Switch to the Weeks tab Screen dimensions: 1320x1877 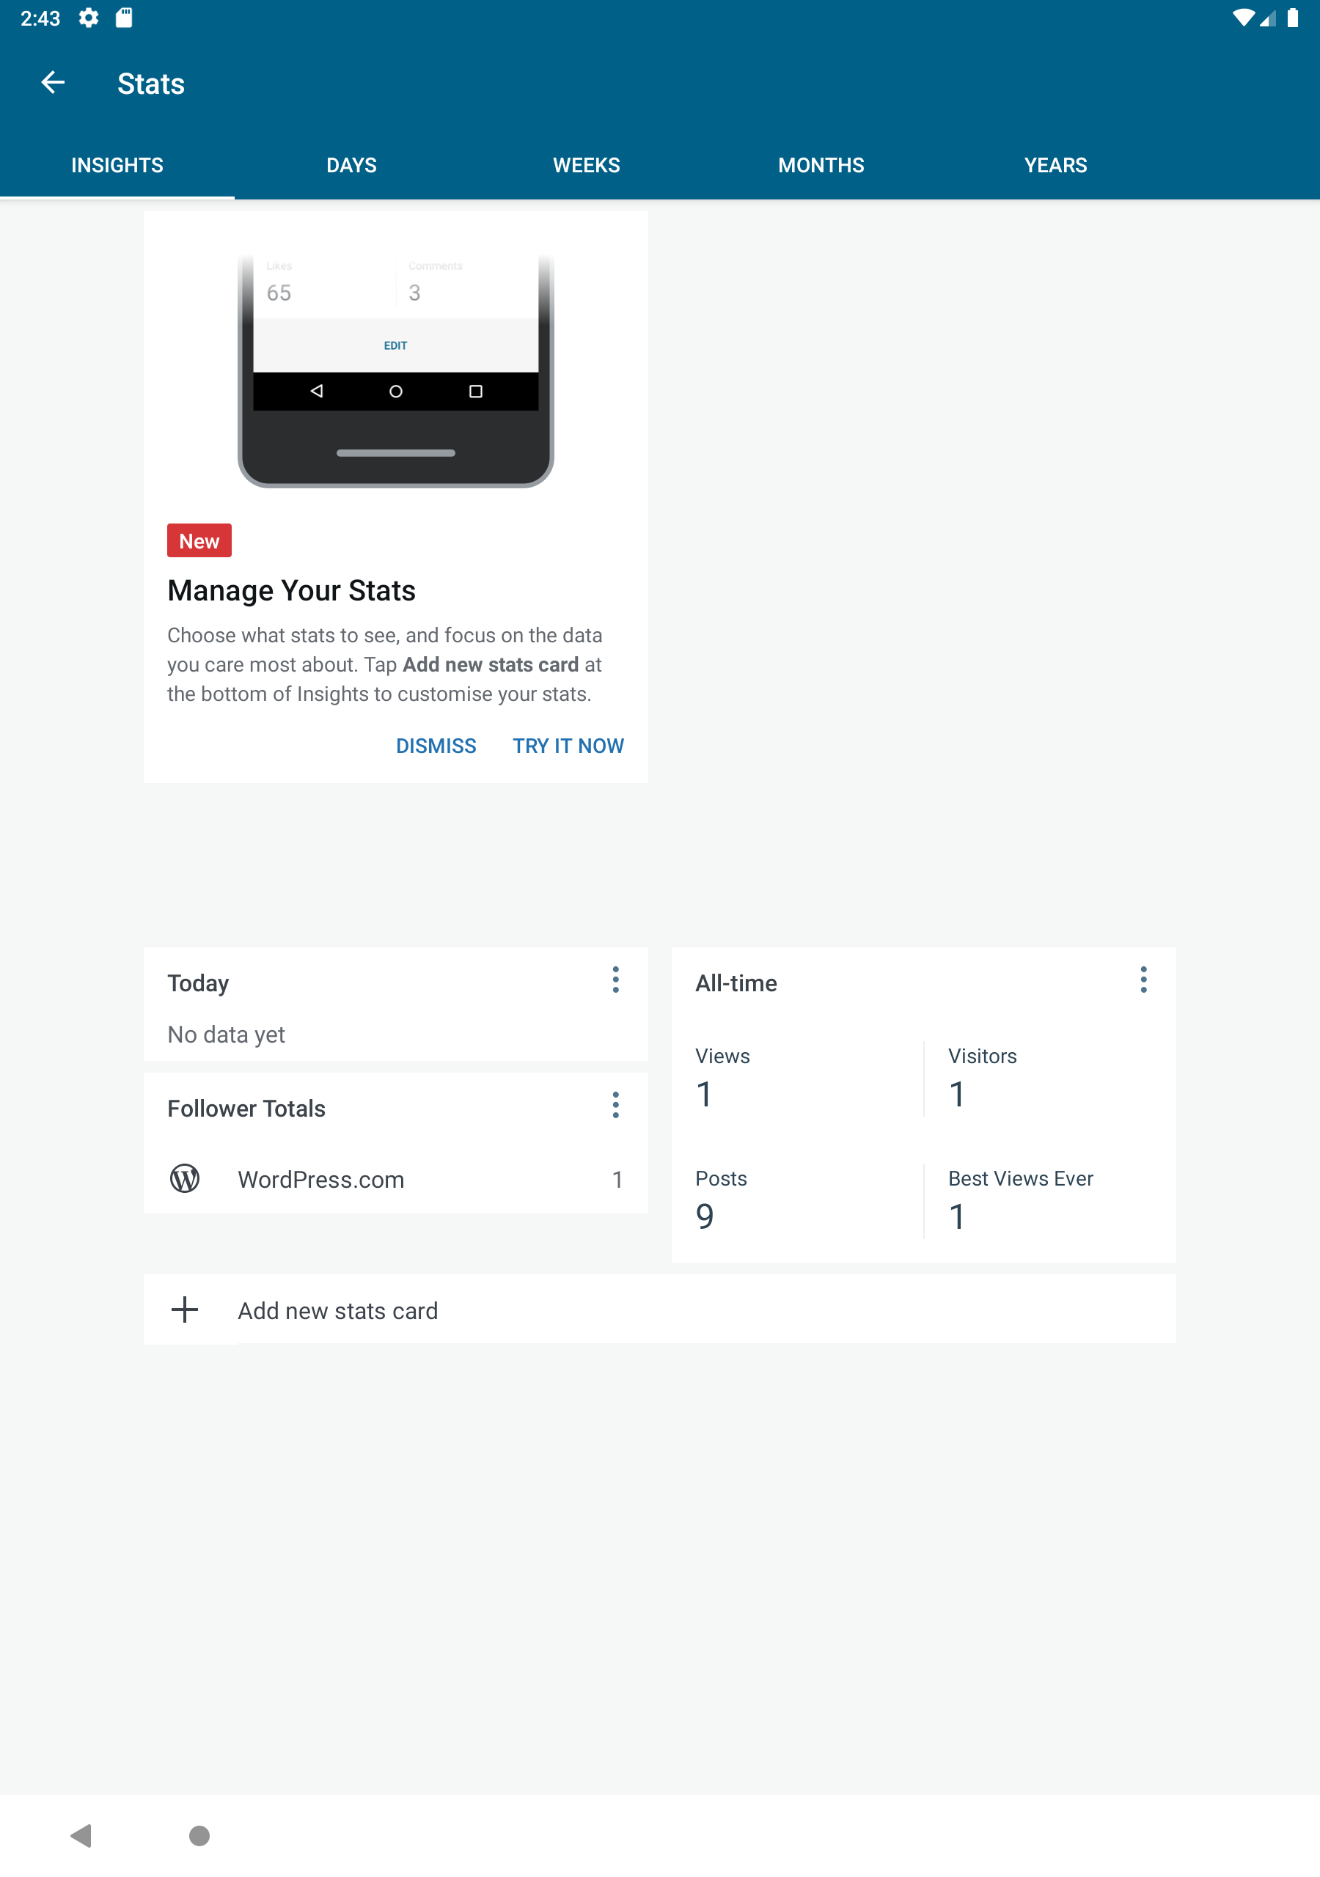[587, 165]
